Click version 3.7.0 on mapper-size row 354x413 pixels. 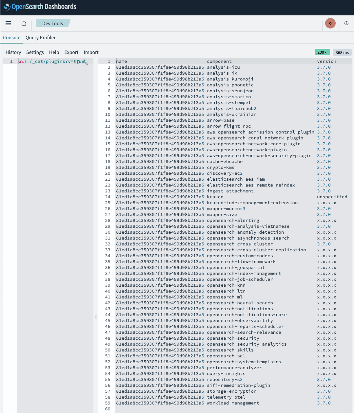324,214
